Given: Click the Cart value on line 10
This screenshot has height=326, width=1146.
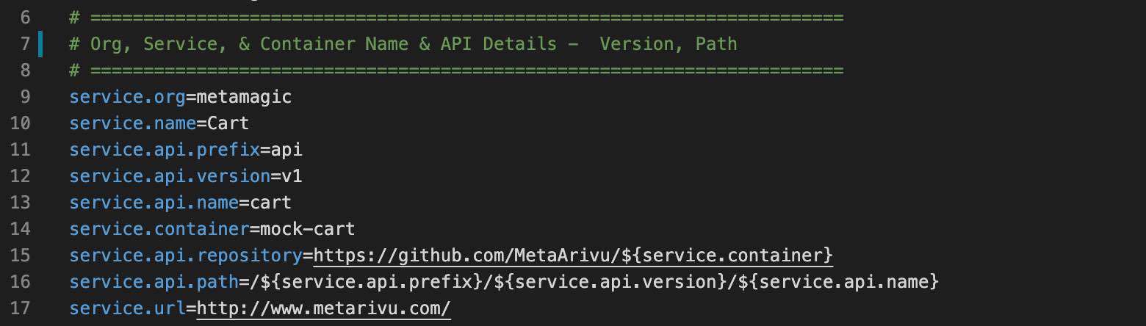Looking at the screenshot, I should pyautogui.click(x=228, y=123).
